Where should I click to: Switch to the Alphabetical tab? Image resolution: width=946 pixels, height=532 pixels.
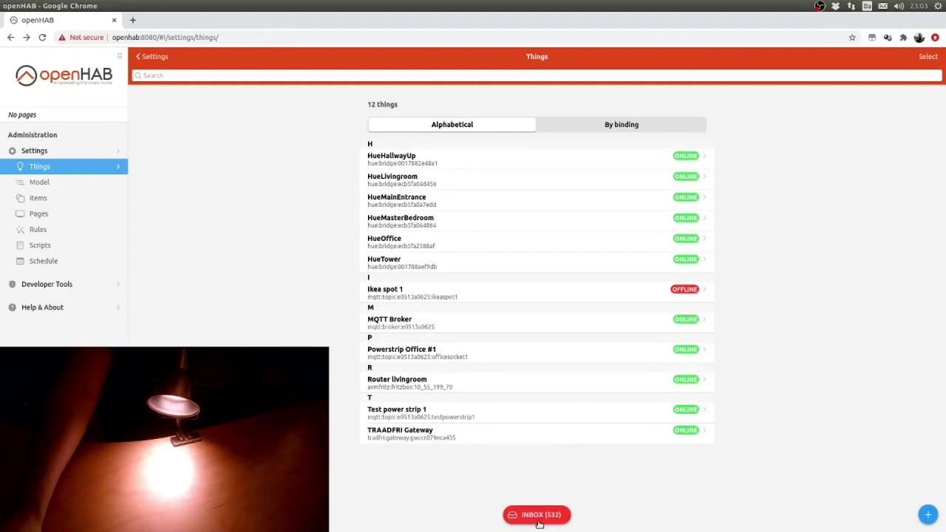[452, 125]
